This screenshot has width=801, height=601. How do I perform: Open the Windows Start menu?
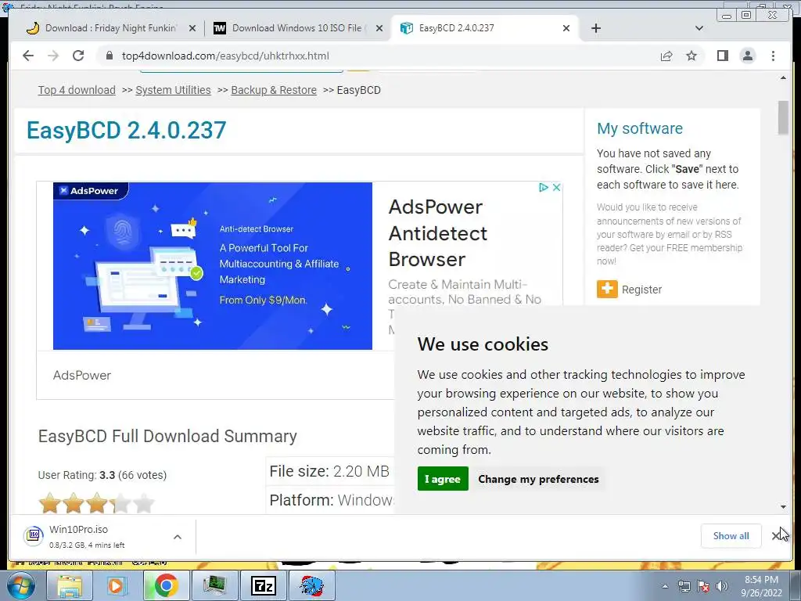pos(20,585)
